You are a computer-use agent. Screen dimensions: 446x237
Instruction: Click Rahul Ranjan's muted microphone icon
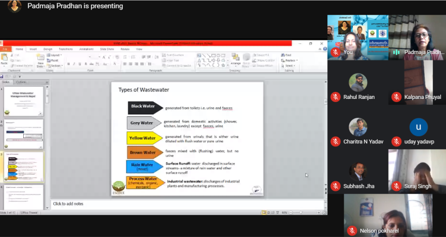[x=336, y=97]
